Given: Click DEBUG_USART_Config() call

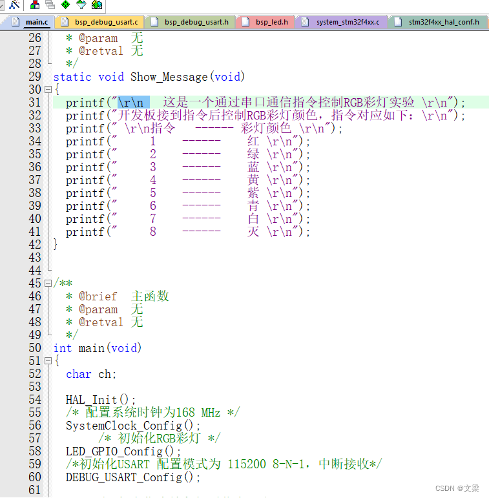Looking at the screenshot, I should (133, 477).
